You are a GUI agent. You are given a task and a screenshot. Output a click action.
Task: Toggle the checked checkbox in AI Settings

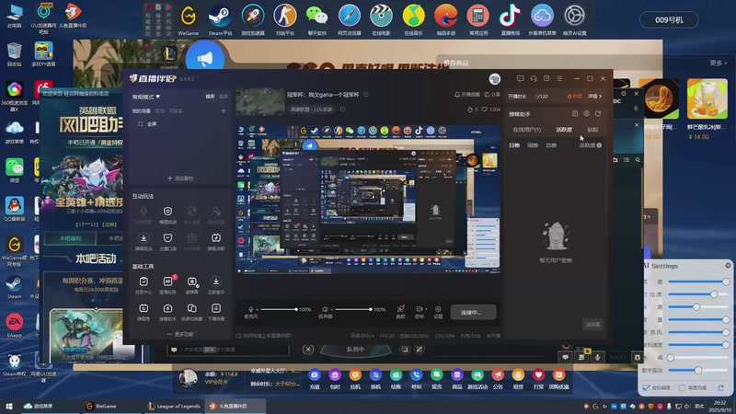(x=647, y=387)
